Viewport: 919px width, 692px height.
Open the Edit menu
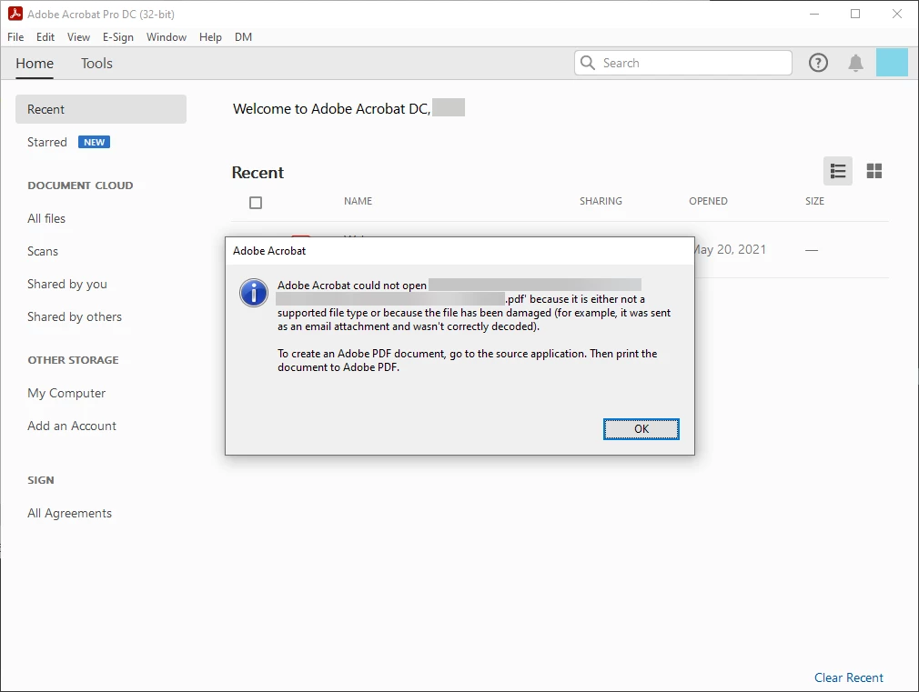pos(45,37)
